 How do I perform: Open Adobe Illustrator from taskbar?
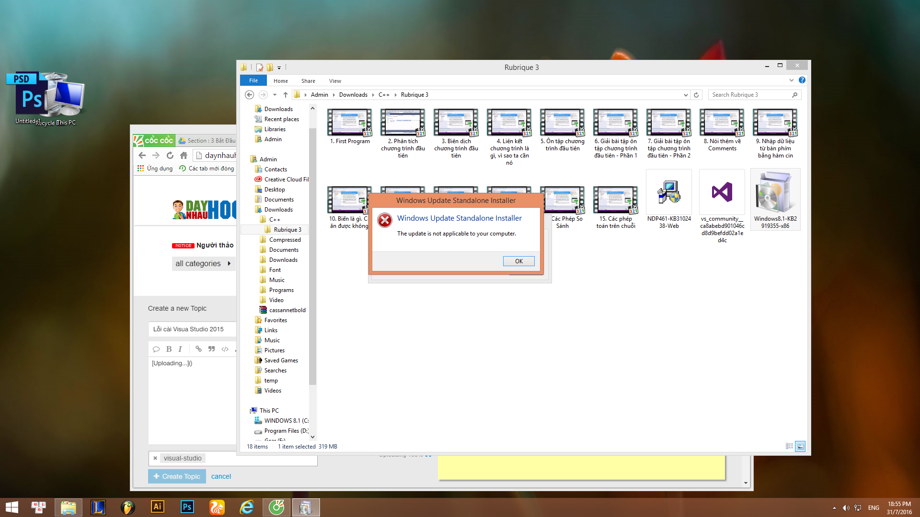click(x=157, y=507)
